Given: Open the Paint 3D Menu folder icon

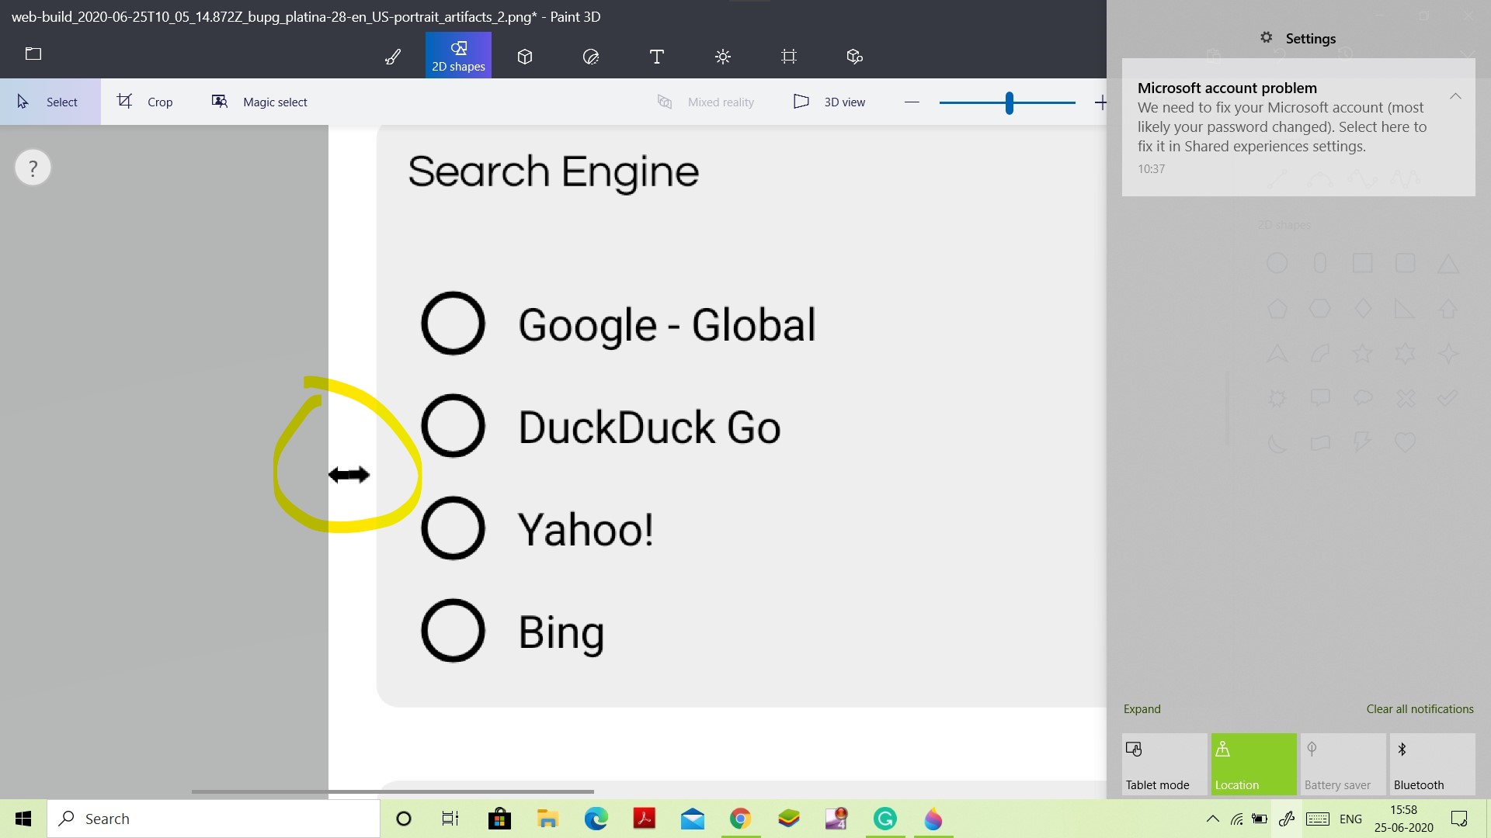Looking at the screenshot, I should 33,54.
